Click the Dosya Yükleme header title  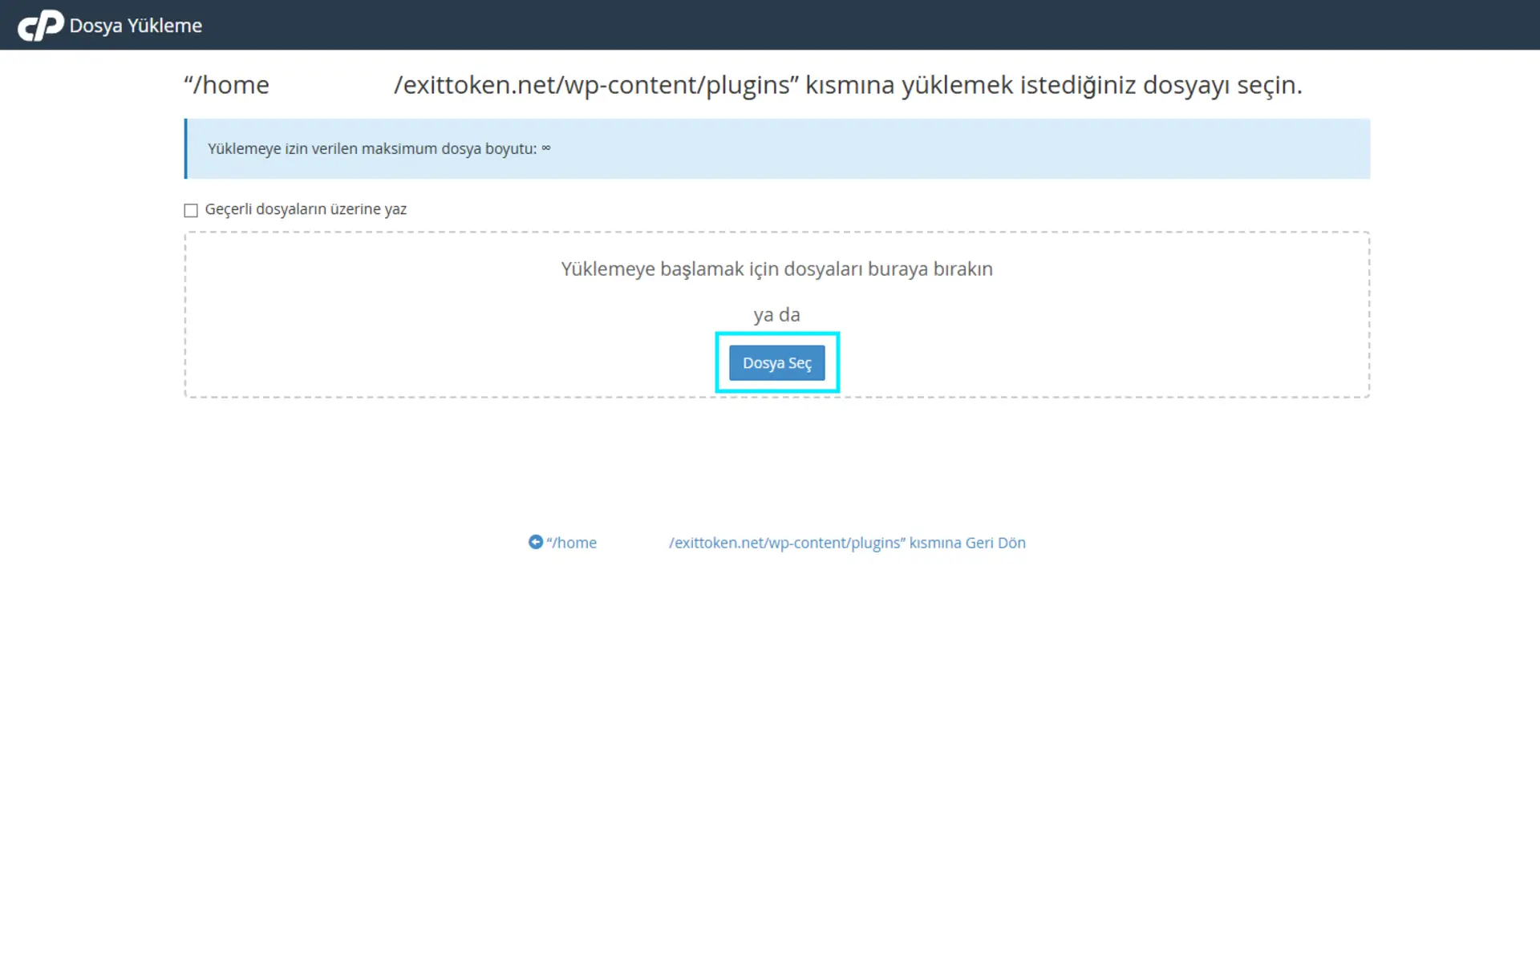pos(136,26)
